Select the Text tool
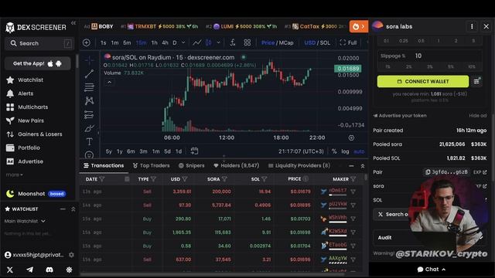Viewport: 495px width, 278px height. [x=90, y=142]
